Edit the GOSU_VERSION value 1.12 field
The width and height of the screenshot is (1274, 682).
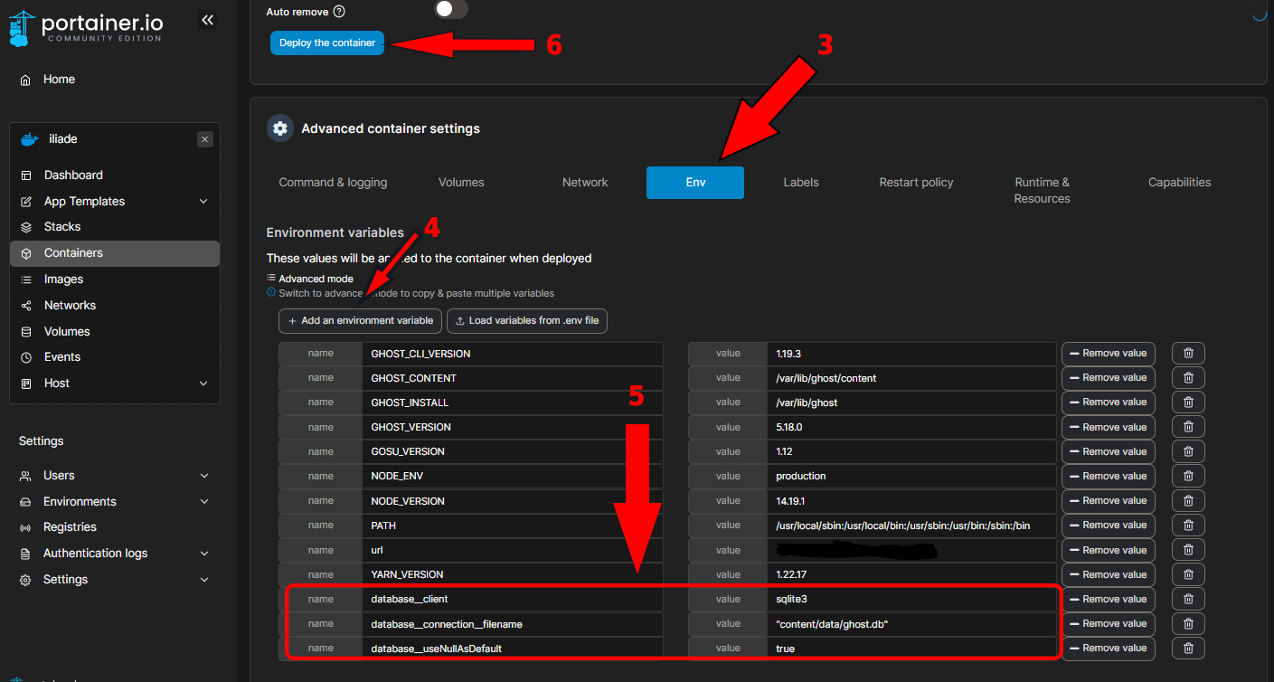[x=911, y=451]
